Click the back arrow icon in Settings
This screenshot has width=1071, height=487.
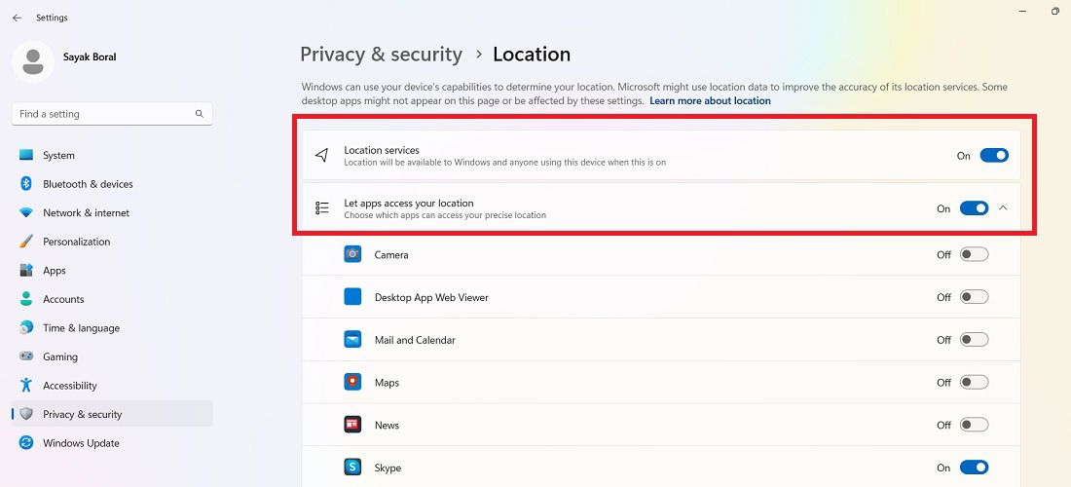18,18
